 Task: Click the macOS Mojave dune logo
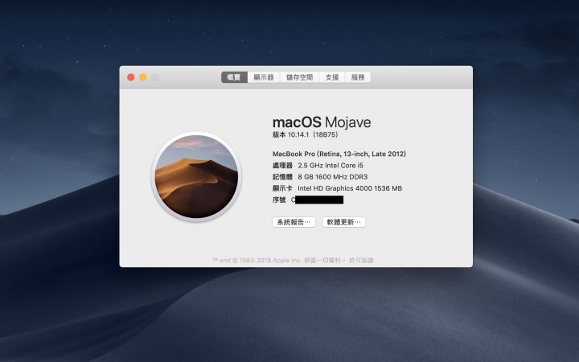coord(196,176)
